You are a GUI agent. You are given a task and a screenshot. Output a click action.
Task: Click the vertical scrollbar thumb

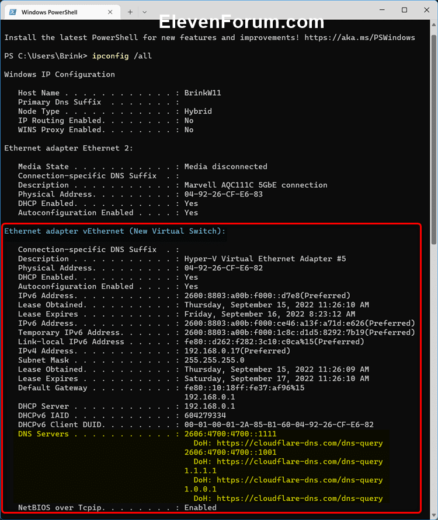click(x=434, y=139)
